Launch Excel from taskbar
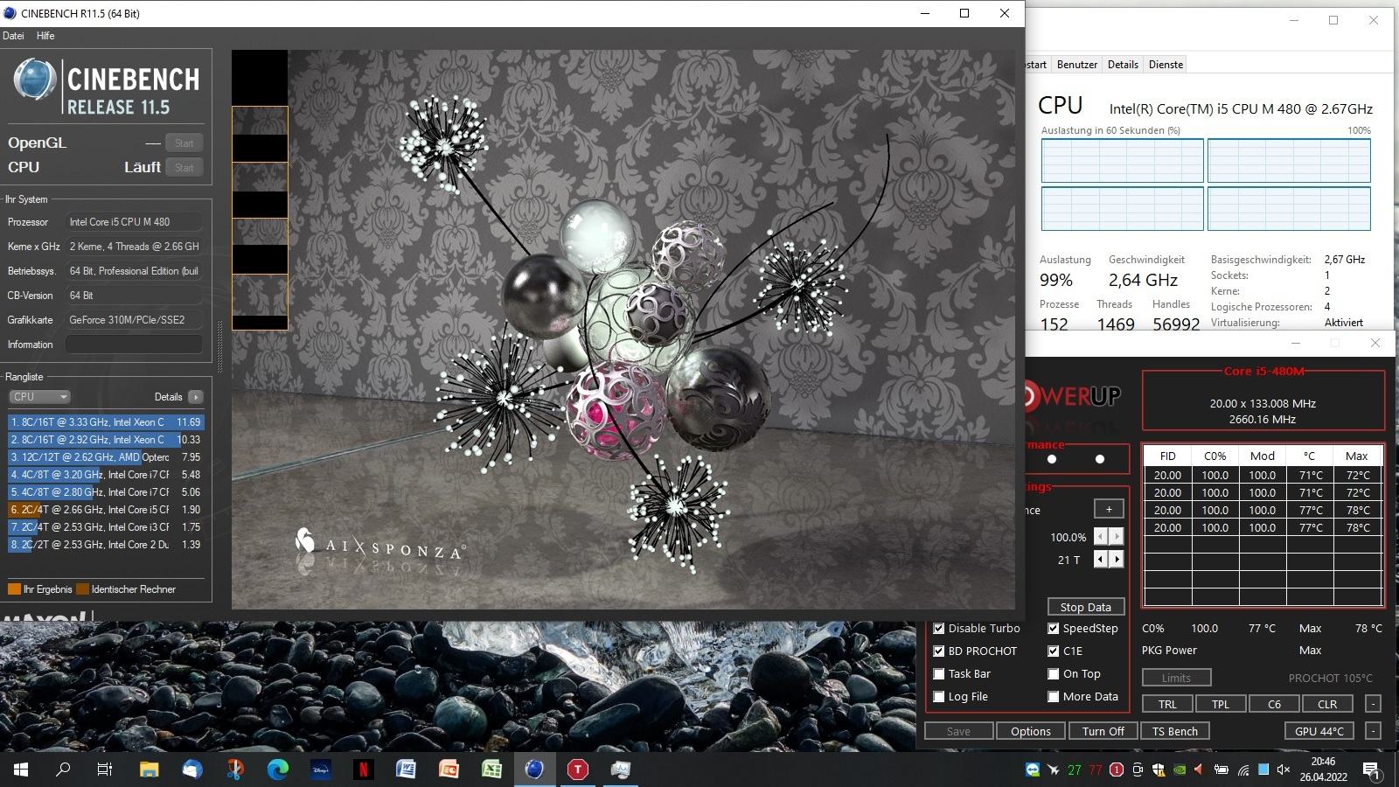The height and width of the screenshot is (787, 1399). pos(491,770)
